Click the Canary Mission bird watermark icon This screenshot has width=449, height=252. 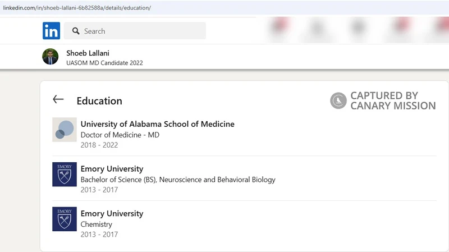[338, 100]
